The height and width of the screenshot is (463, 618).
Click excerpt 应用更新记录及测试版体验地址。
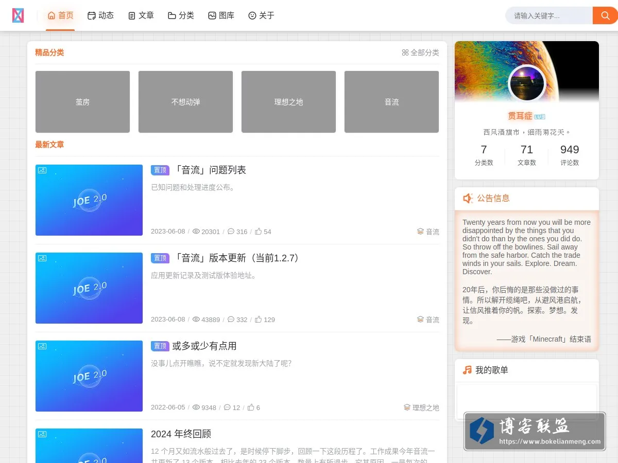tap(204, 275)
